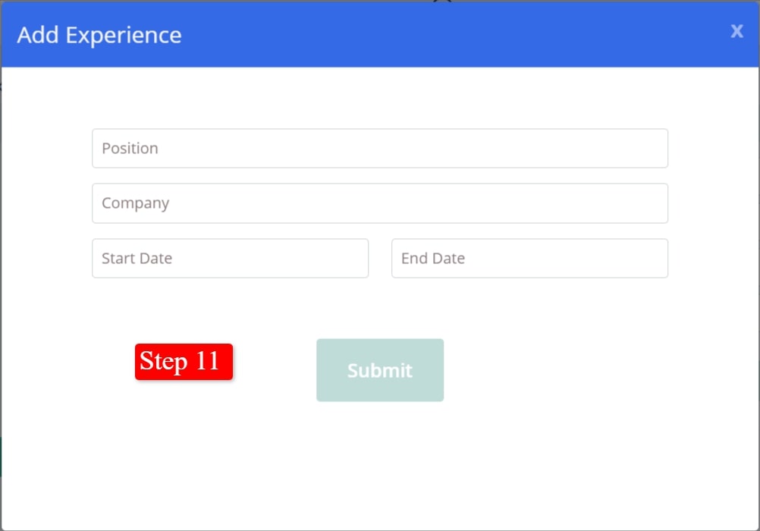This screenshot has height=531, width=760.
Task: Click the red Step 11 label
Action: [x=184, y=362]
